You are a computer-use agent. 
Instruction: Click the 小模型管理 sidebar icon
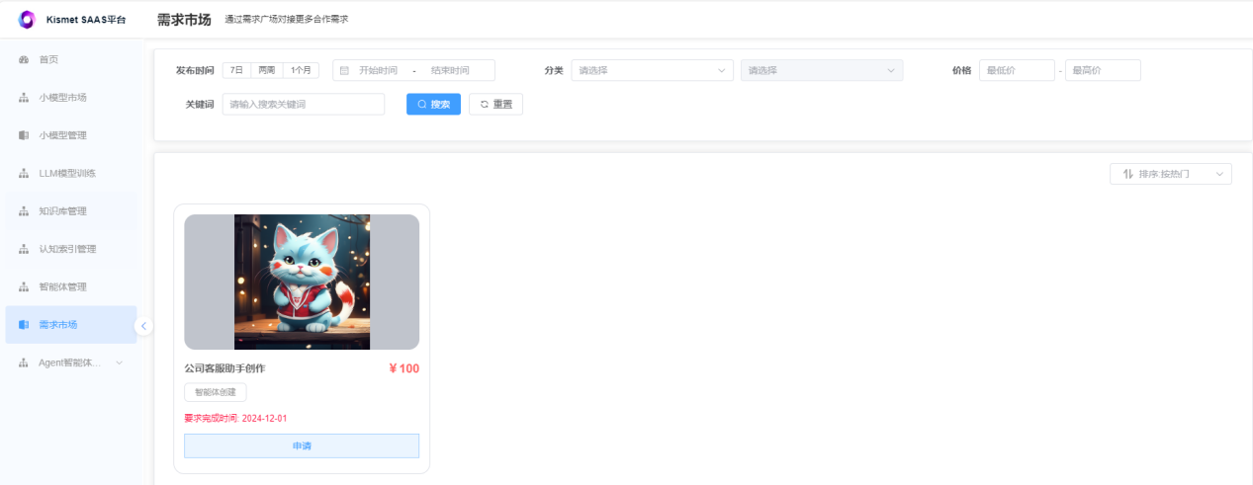(24, 135)
